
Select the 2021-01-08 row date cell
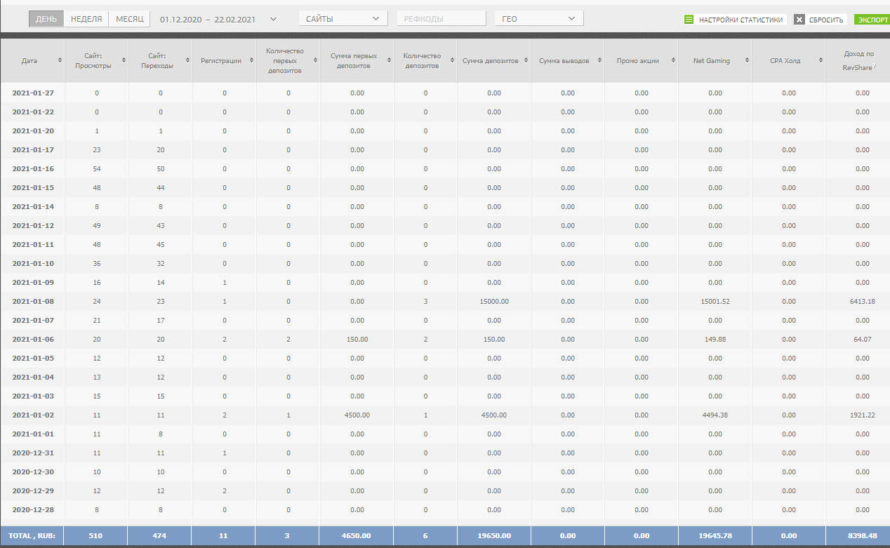(32, 301)
